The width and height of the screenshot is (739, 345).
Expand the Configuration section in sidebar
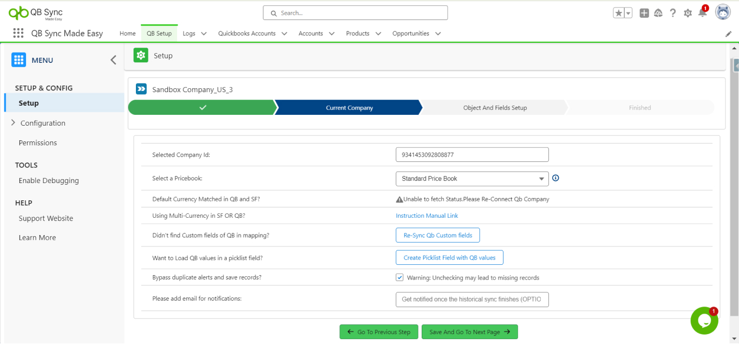click(x=13, y=123)
